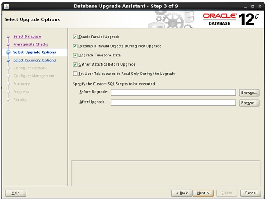This screenshot has width=267, height=201.
Task: Toggle the Upgrade Timezone Data checkbox
Action: tap(75, 55)
